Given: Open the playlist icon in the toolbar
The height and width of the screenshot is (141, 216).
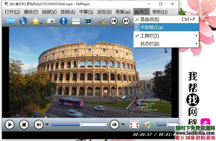Looking at the screenshot, I should click(76, 21).
